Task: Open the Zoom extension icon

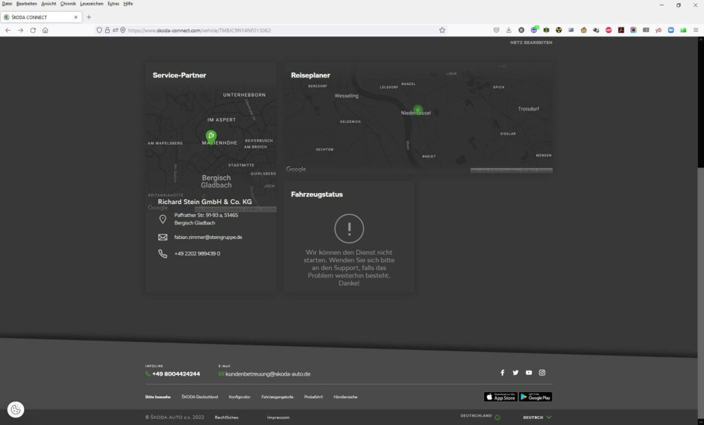Action: pyautogui.click(x=671, y=30)
